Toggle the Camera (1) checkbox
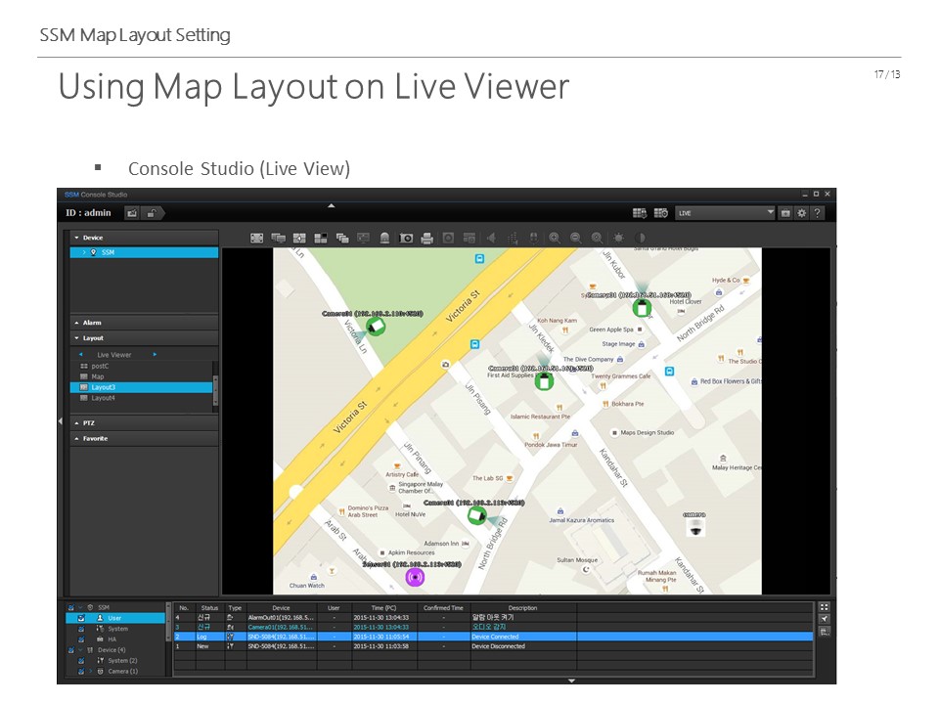The height and width of the screenshot is (704, 939). (81, 672)
